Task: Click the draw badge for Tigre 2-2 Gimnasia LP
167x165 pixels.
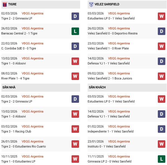Action: click(75, 16)
